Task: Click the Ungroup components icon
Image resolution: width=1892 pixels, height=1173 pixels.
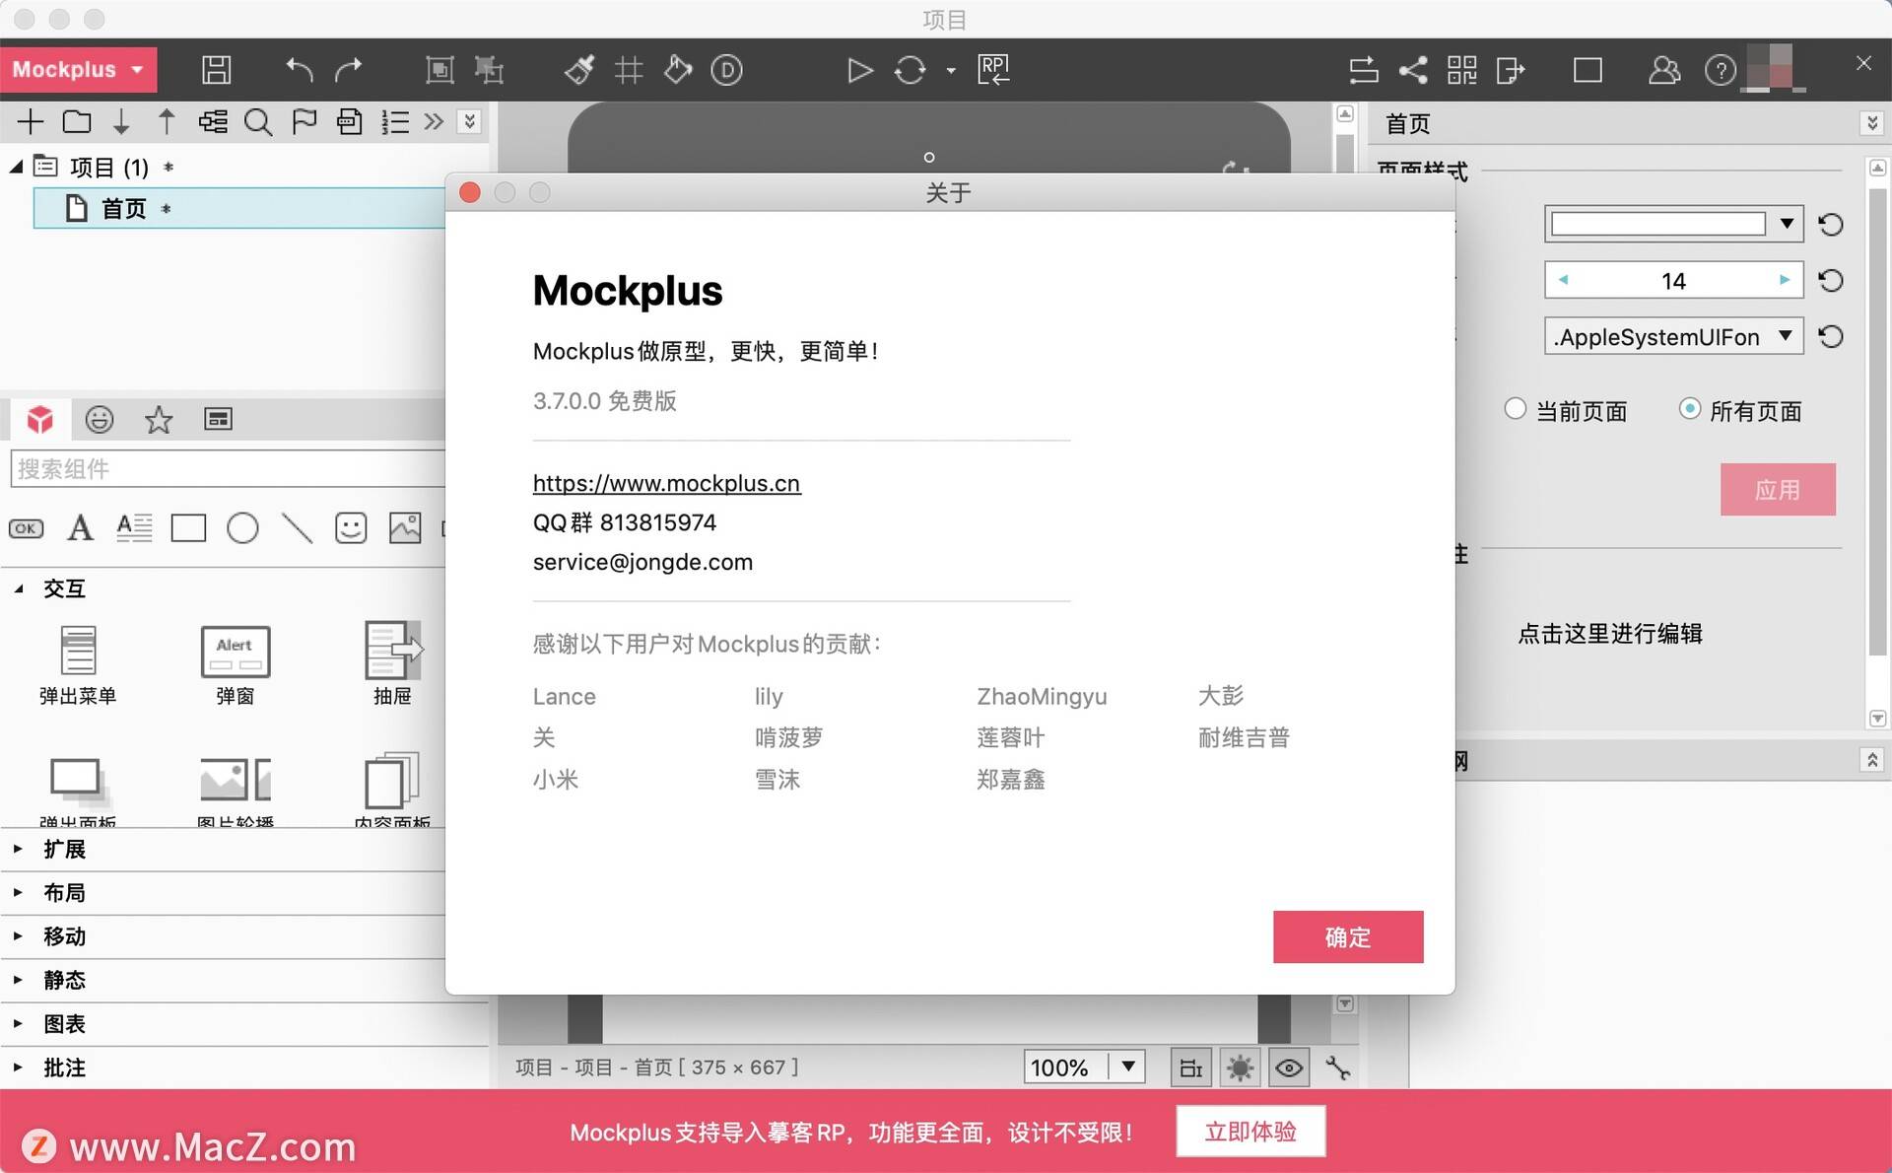Action: 489,70
